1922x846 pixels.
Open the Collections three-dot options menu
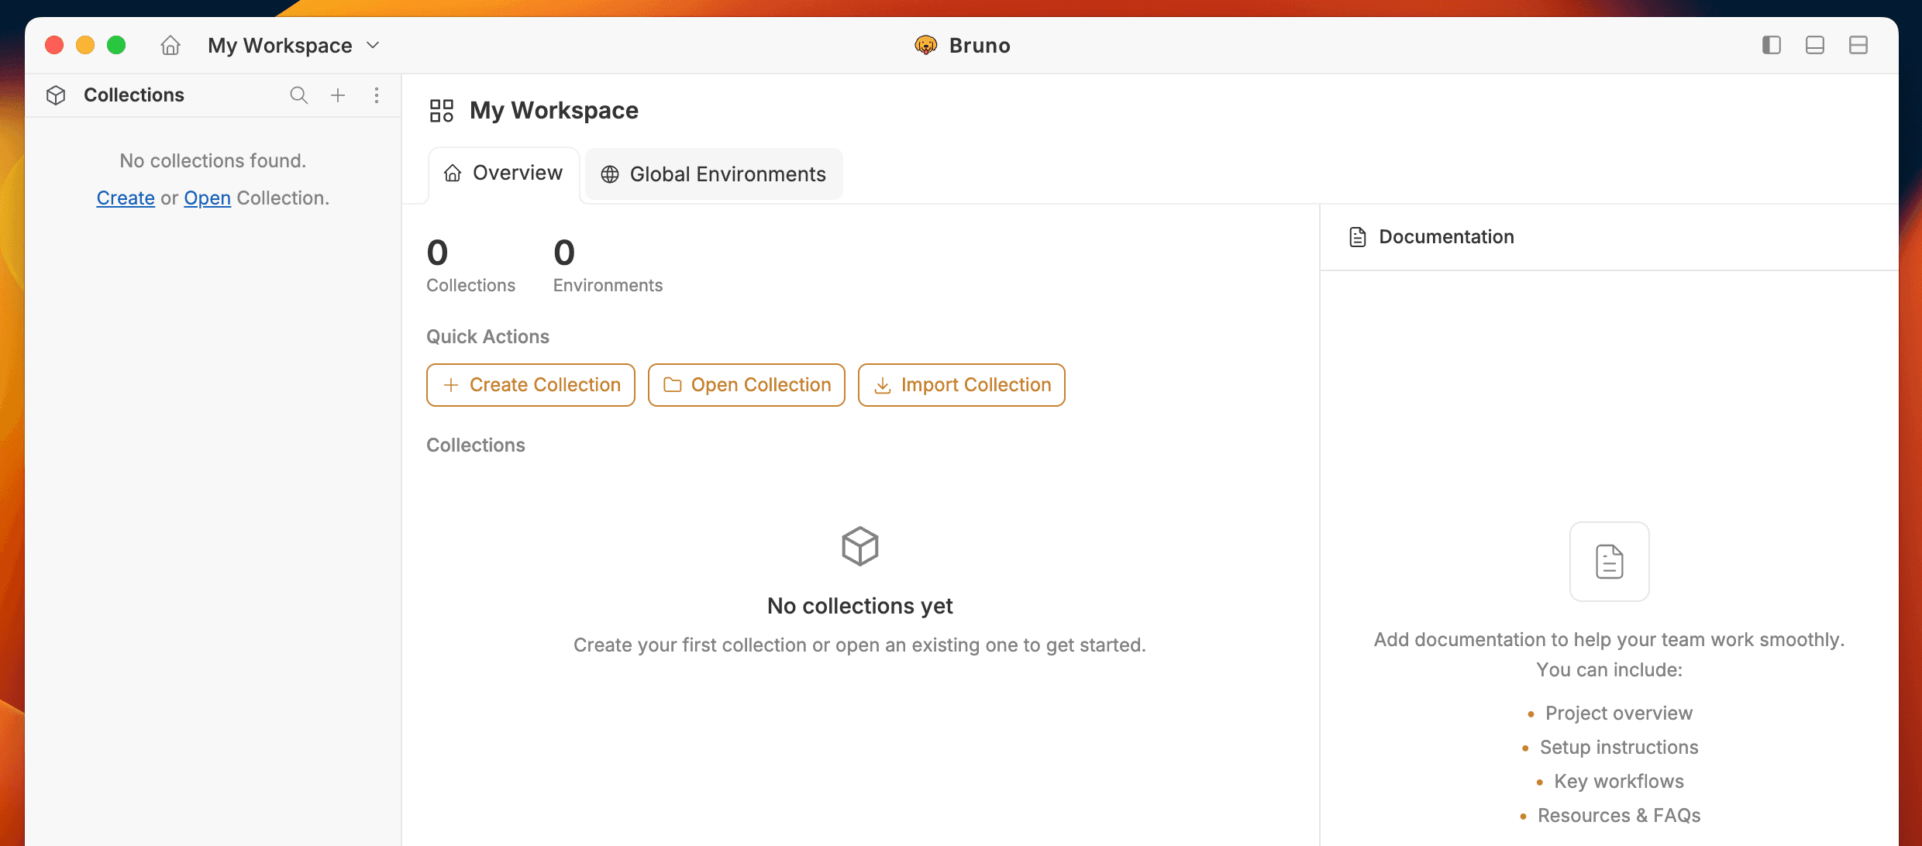(x=377, y=95)
